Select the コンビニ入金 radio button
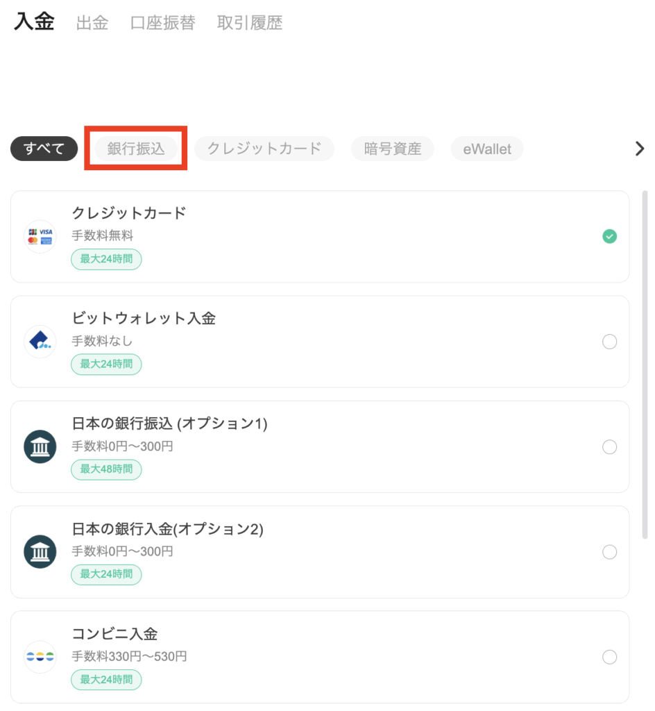655x711 pixels. [609, 657]
